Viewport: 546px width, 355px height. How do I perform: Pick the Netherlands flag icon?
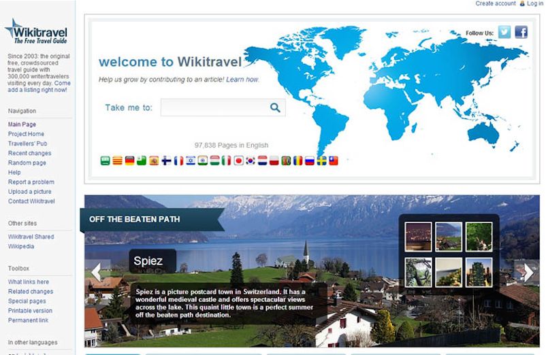click(262, 160)
